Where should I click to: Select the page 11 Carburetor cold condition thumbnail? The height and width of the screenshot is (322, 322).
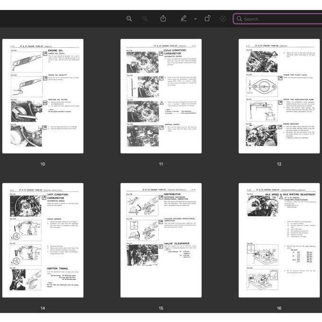161,96
